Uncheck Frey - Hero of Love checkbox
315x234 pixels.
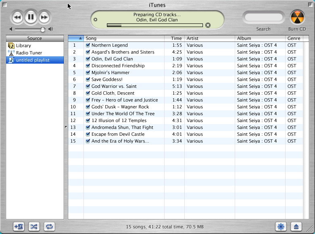pos(88,100)
